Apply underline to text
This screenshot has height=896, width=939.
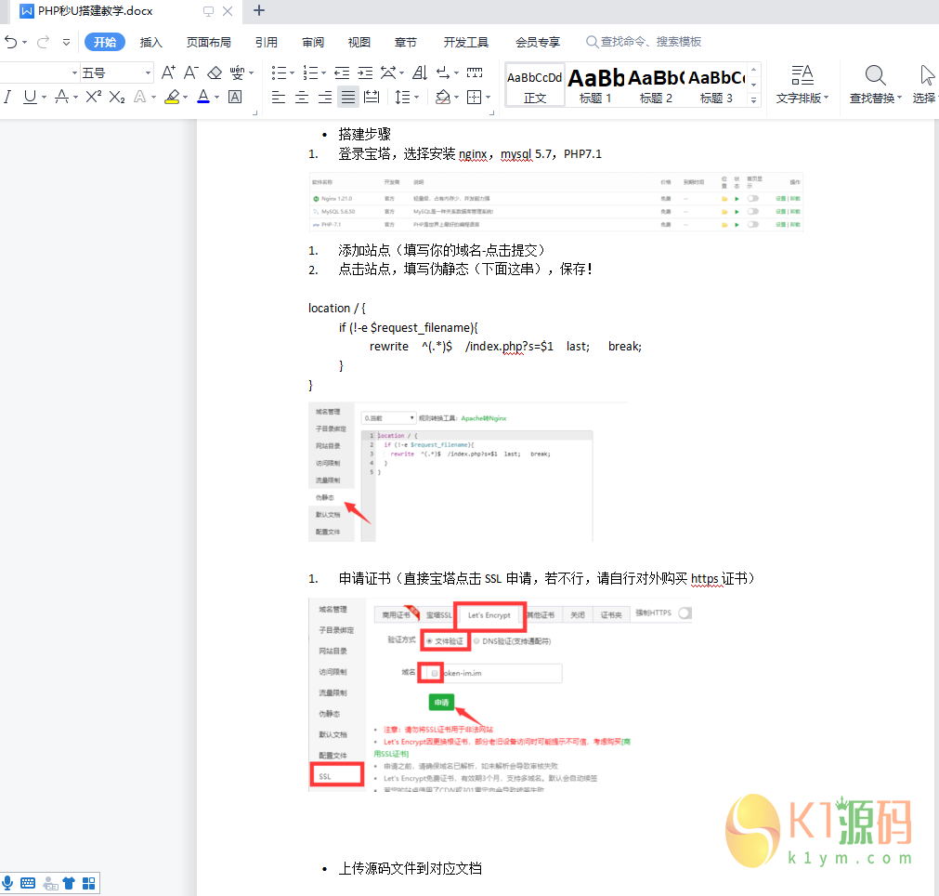(30, 97)
